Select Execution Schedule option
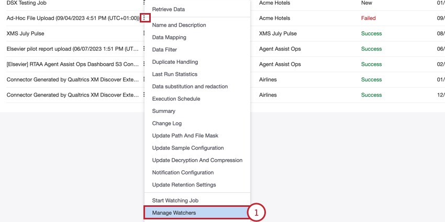Viewport: 445px width, 222px height. (176, 99)
